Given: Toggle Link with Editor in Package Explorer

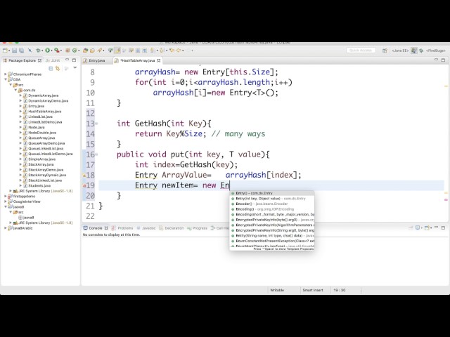Looking at the screenshot, I should pyautogui.click(x=58, y=68).
